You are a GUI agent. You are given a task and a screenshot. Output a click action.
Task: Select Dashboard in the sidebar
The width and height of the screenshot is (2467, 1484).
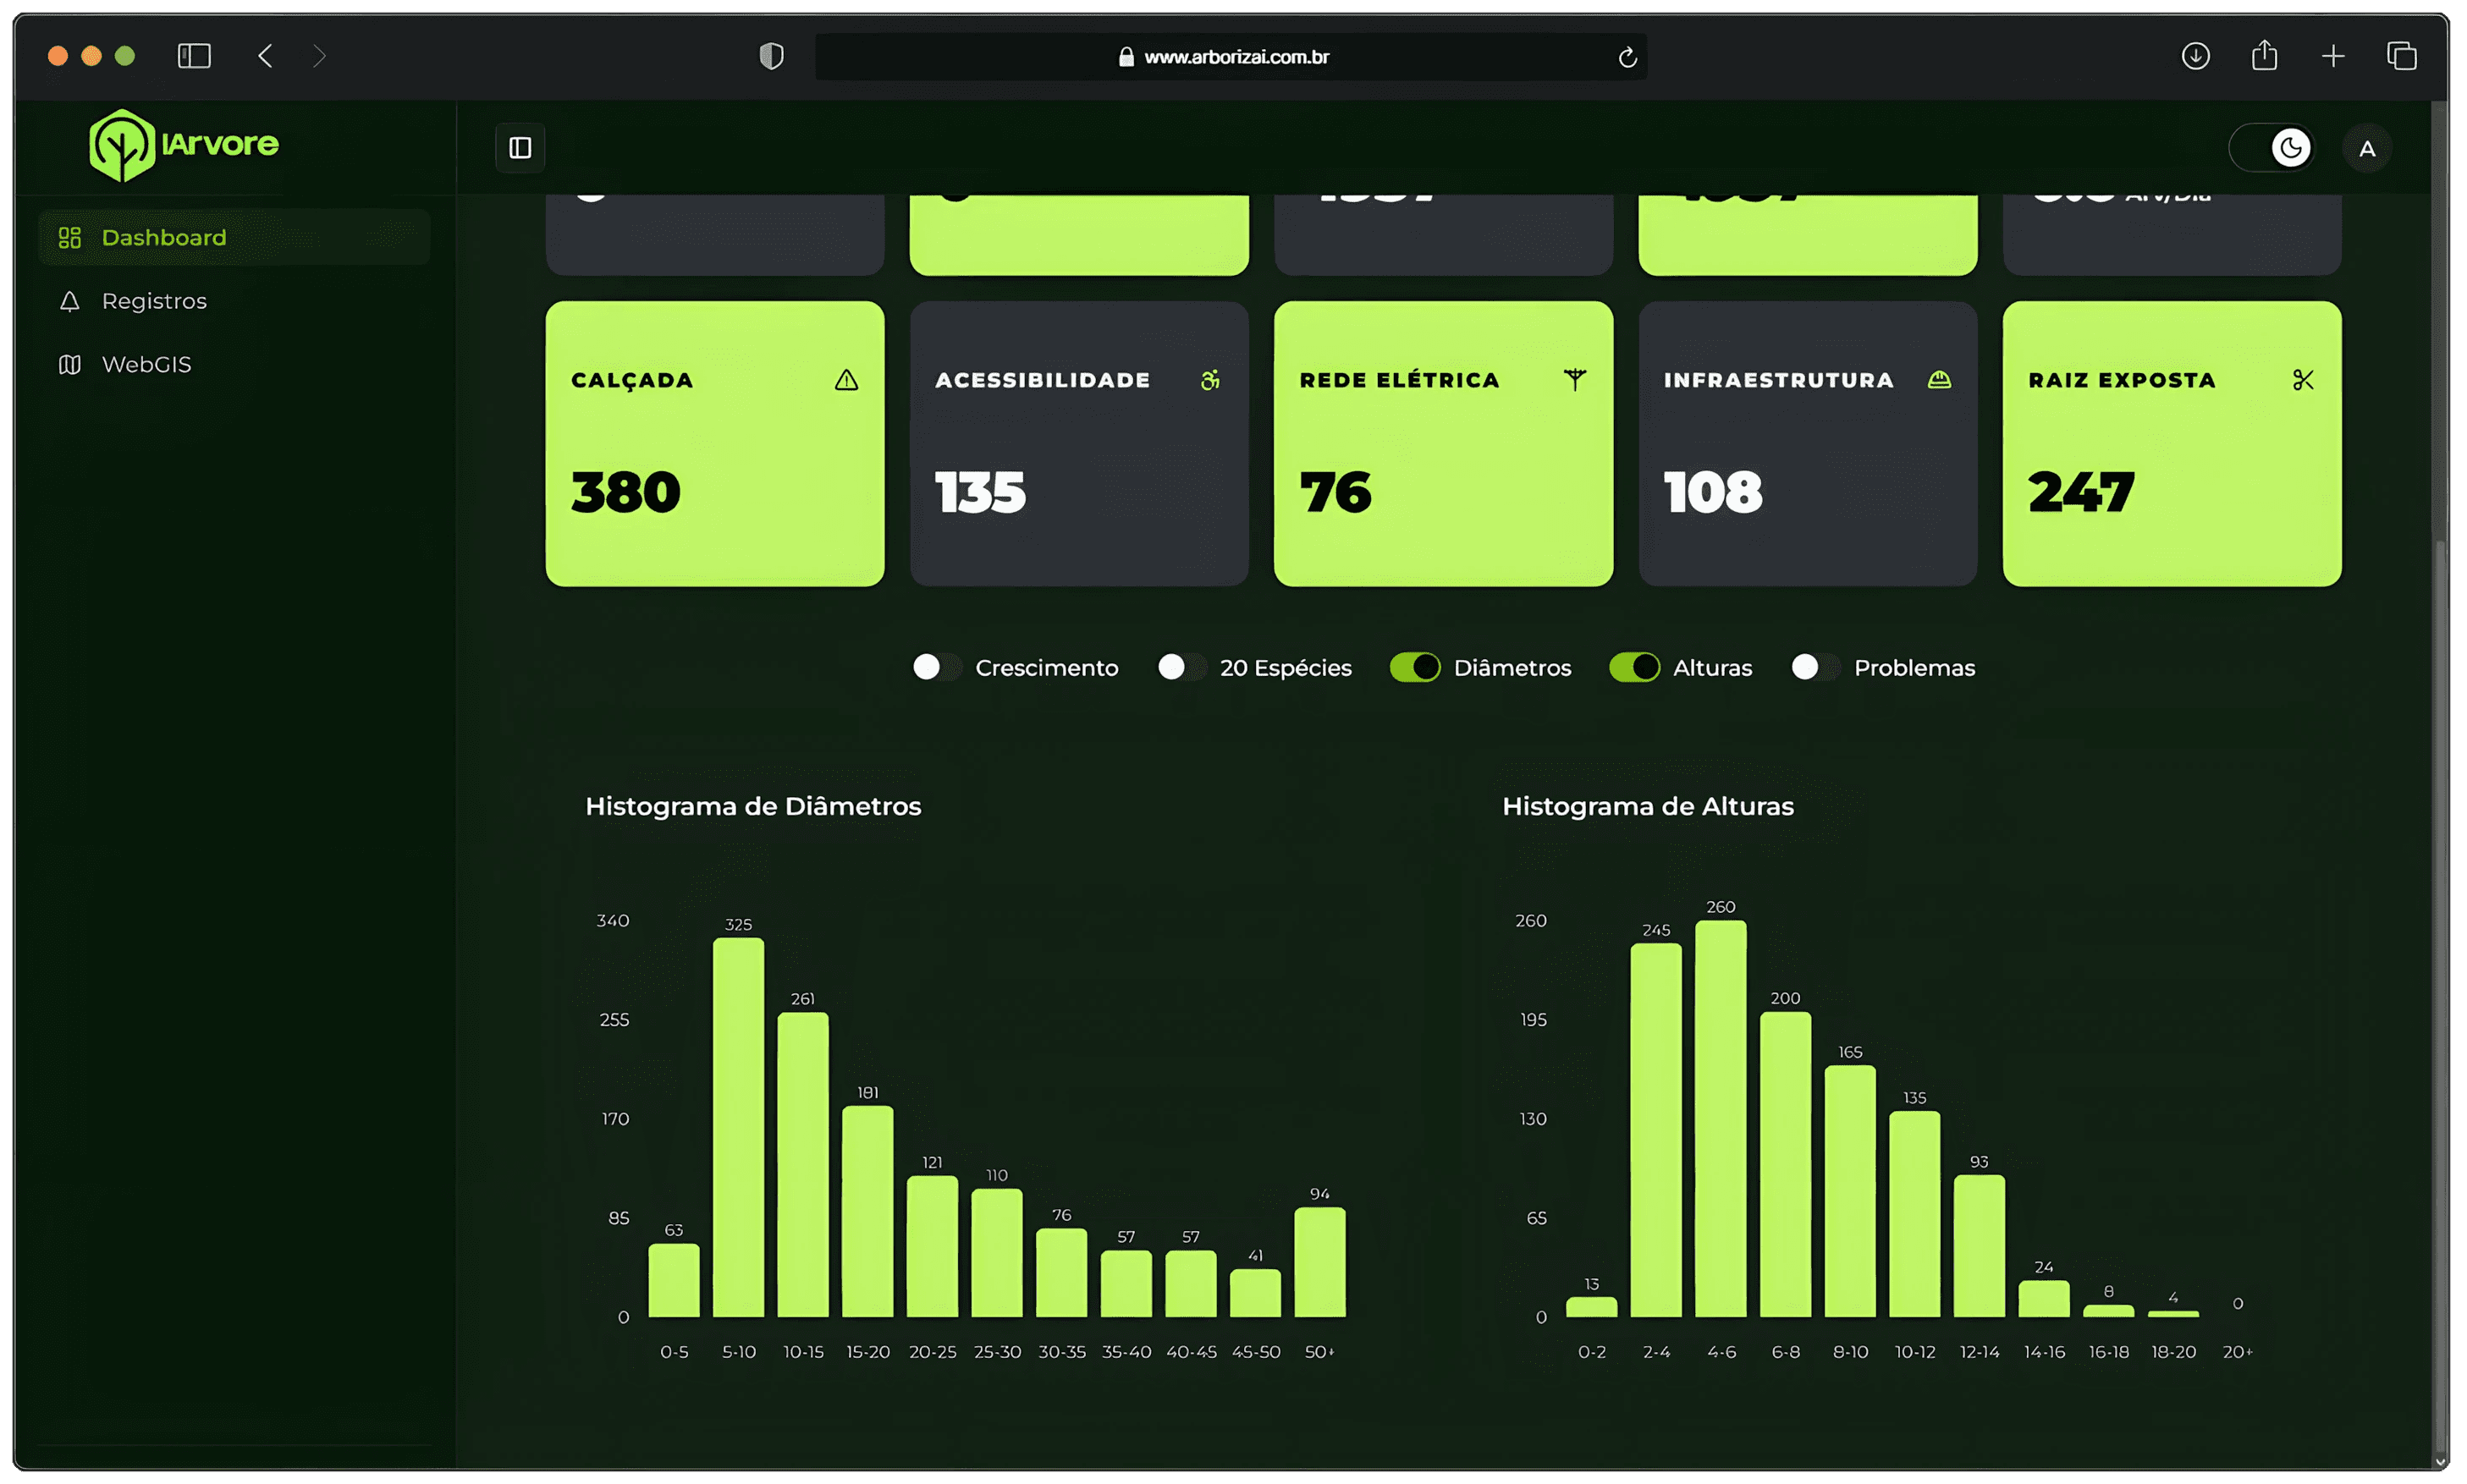coord(164,237)
